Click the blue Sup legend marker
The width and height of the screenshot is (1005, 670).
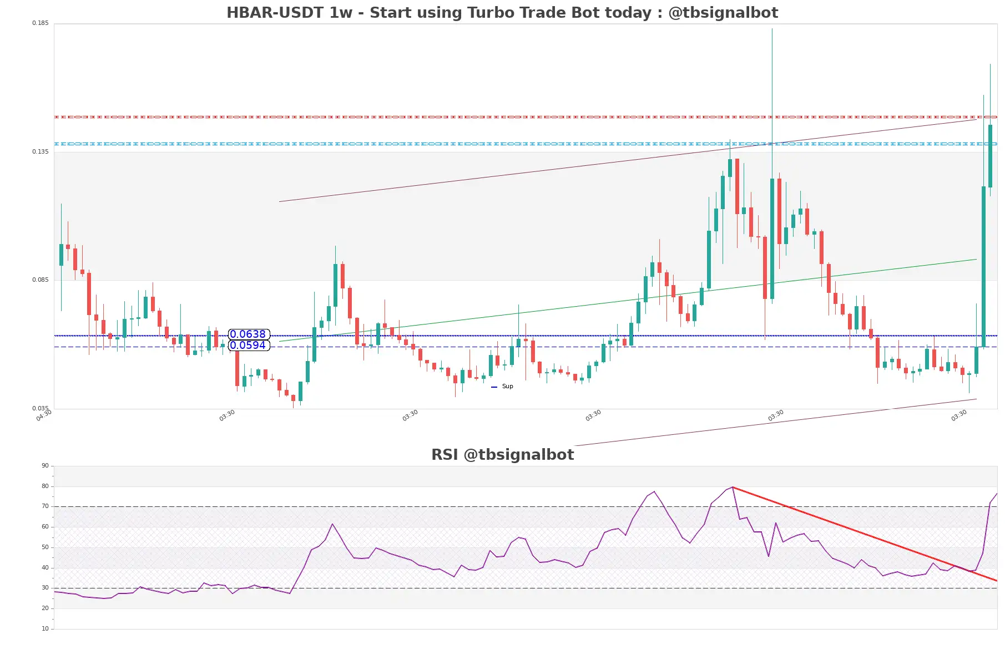pyautogui.click(x=494, y=387)
